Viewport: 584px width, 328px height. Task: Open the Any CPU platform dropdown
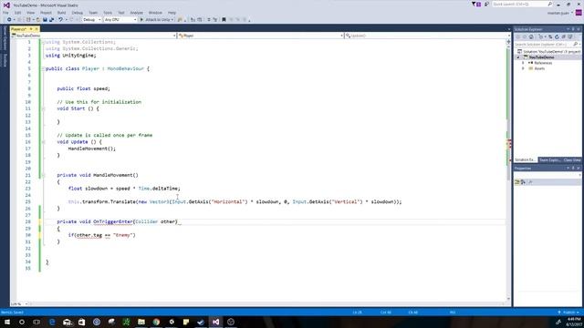click(x=120, y=19)
